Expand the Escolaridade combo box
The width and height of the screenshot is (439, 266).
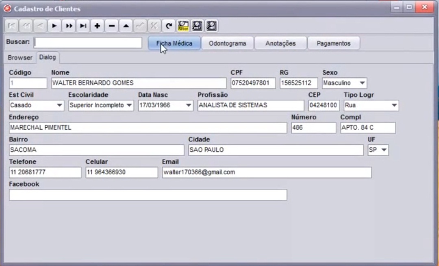pos(129,105)
